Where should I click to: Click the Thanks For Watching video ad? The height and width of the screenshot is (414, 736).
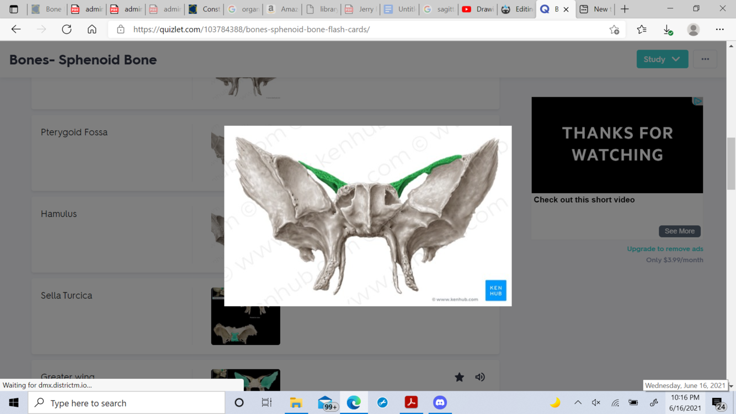[617, 145]
